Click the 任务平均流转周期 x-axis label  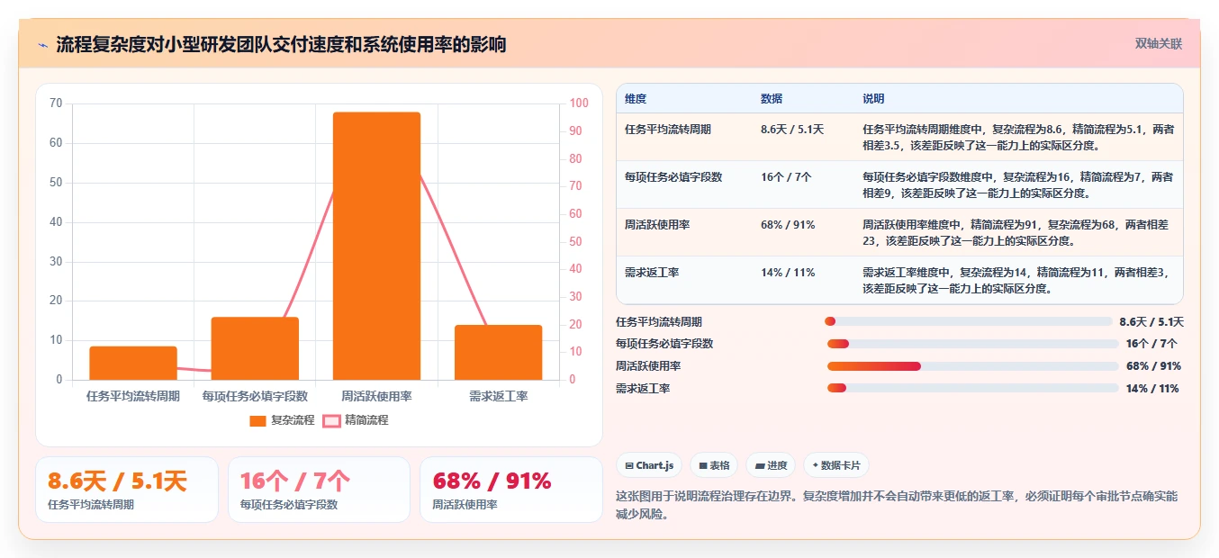click(x=133, y=396)
